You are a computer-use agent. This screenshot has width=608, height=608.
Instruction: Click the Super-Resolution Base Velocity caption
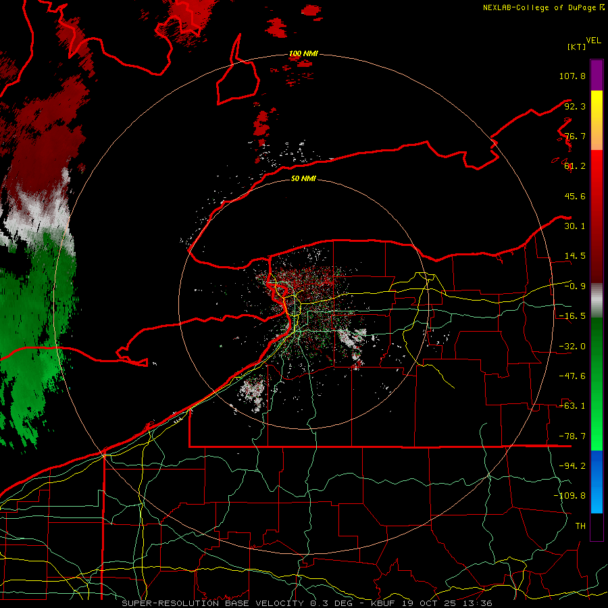click(307, 603)
